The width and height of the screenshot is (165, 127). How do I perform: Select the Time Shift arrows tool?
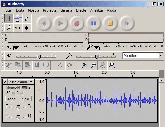(18, 28)
